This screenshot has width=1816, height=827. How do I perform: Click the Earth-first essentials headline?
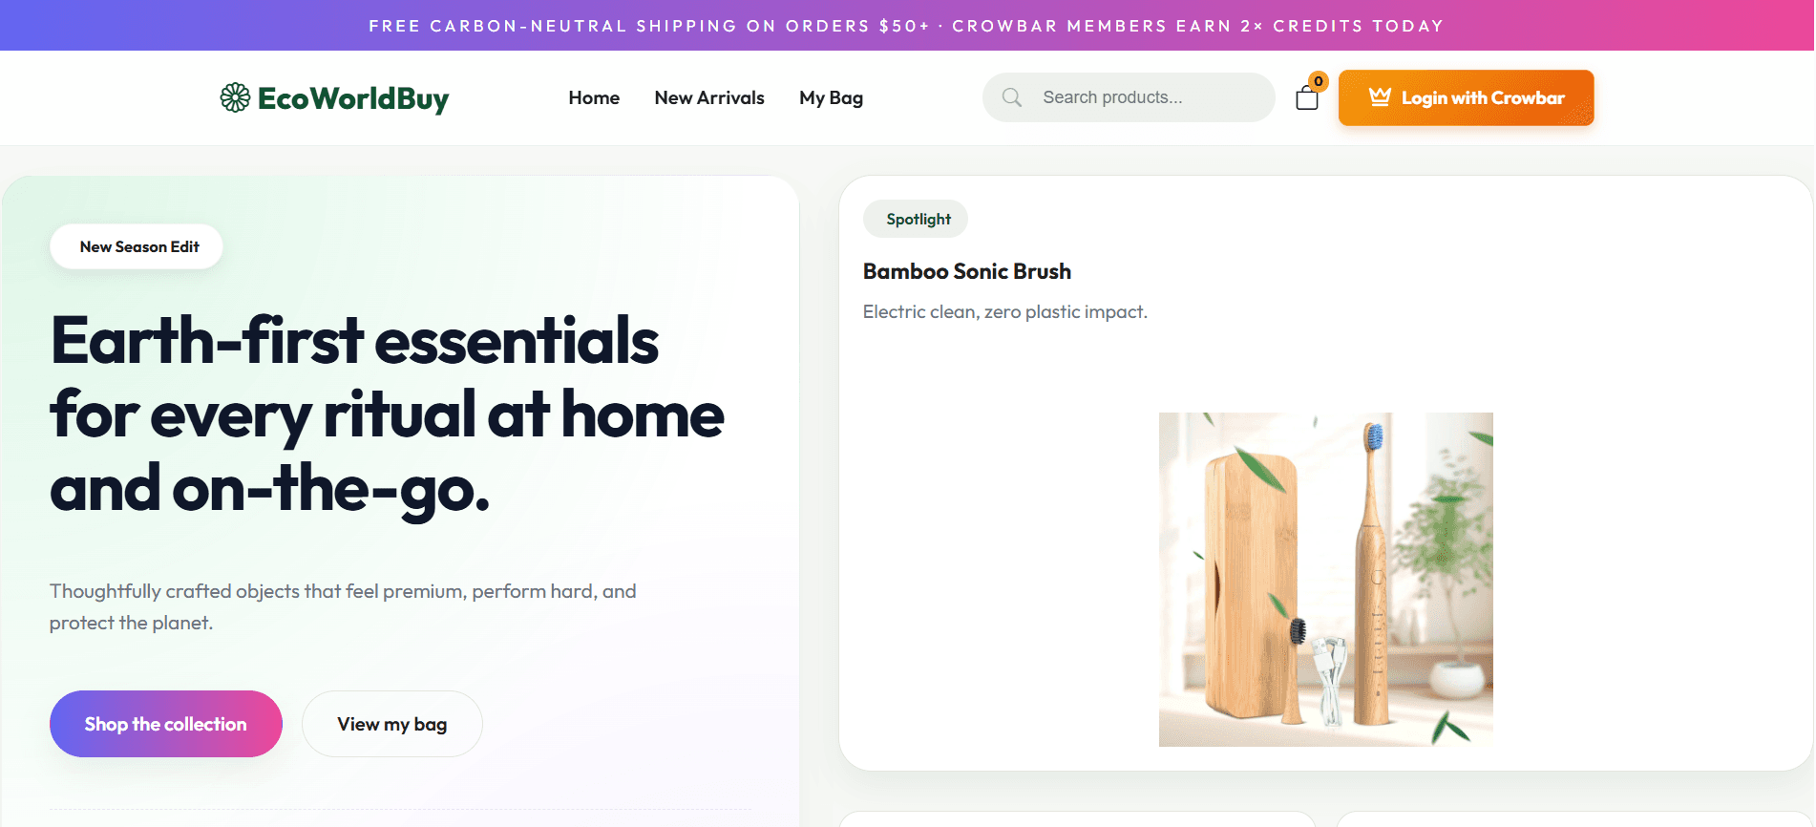click(x=386, y=414)
